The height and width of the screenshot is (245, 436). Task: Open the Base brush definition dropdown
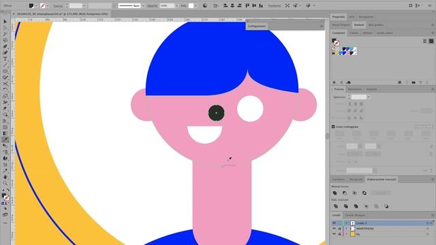(x=143, y=5)
